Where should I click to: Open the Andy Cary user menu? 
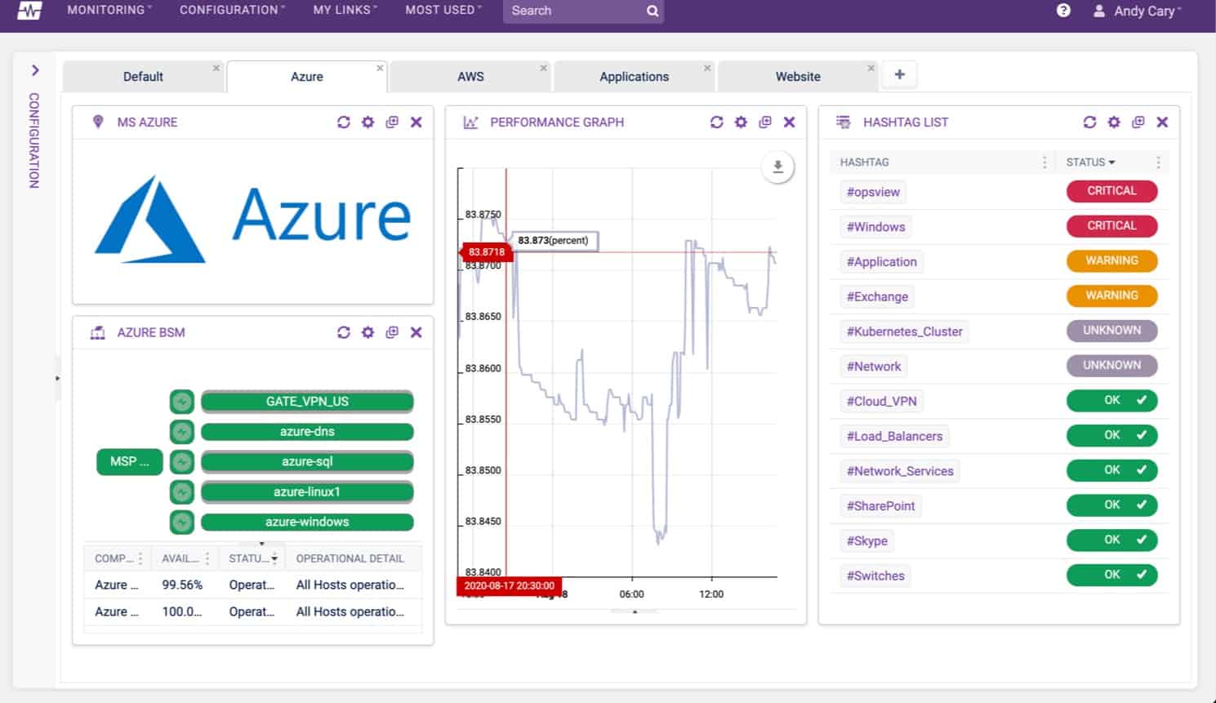tap(1138, 11)
